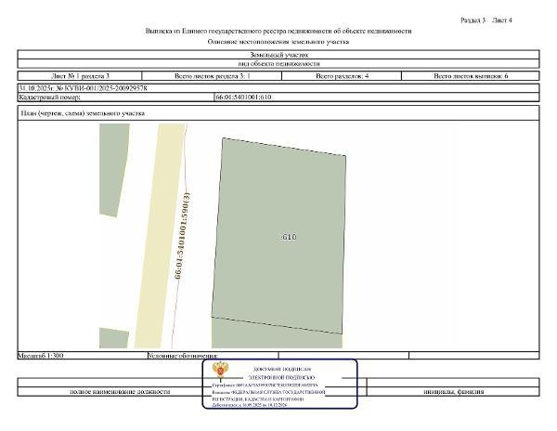The height and width of the screenshot is (431, 557).
Task: Click the Лист № 1 раздела 3 cell
Action: pos(80,76)
